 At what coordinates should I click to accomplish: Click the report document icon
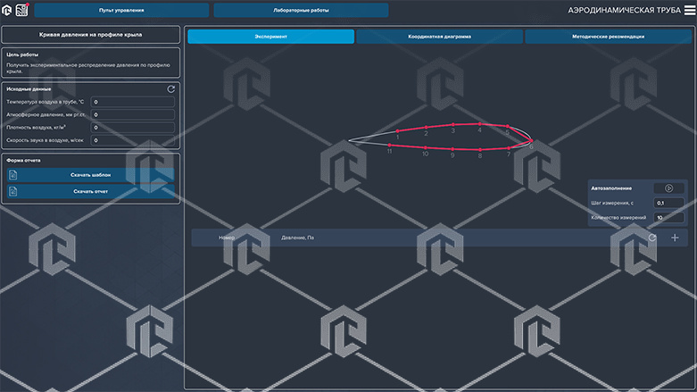click(x=12, y=191)
